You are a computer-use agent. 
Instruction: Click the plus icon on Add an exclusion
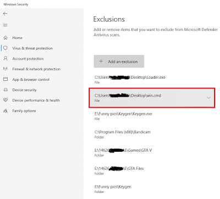tap(101, 62)
